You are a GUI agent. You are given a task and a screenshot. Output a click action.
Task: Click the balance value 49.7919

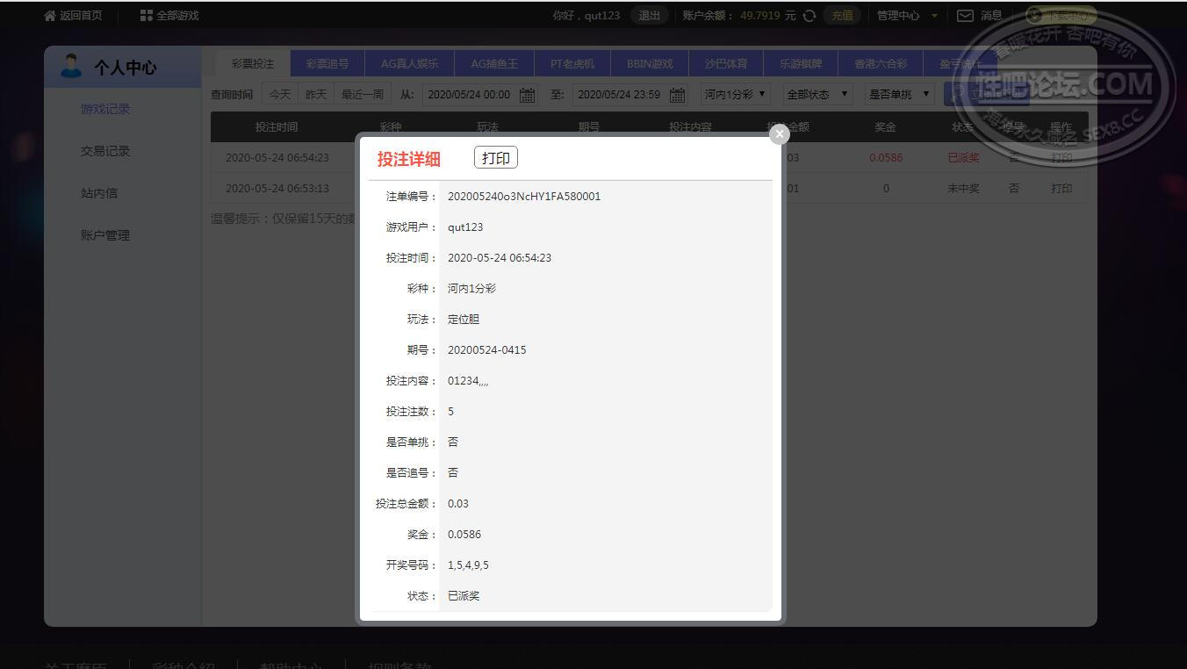pos(760,16)
